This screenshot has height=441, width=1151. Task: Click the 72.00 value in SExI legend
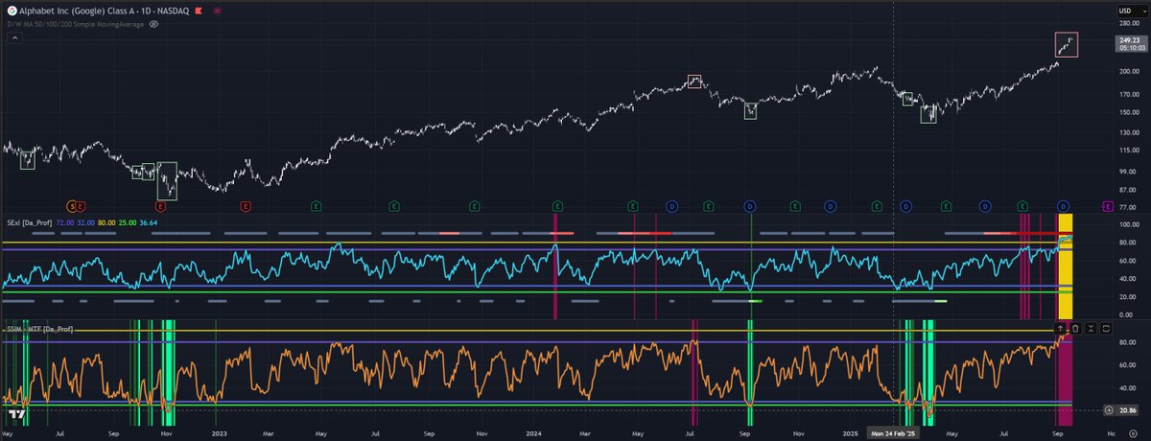(x=64, y=221)
